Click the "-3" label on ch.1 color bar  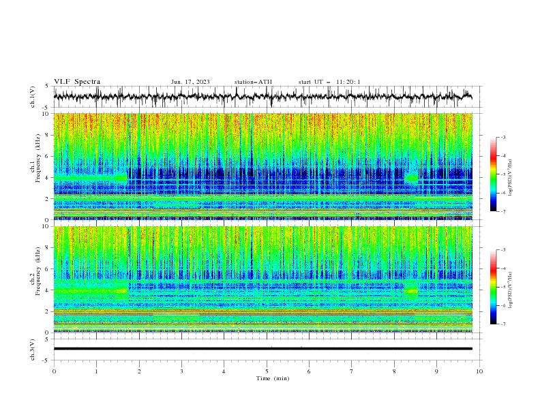tap(502, 137)
